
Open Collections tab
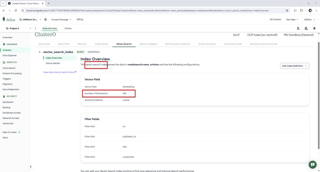pyautogui.click(x=101, y=44)
